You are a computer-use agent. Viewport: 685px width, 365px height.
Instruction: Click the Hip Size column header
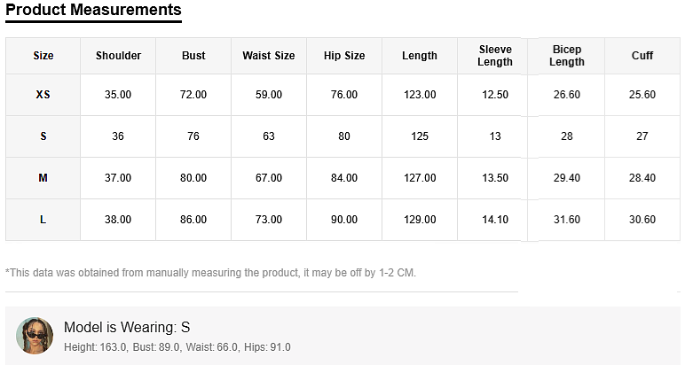[344, 56]
